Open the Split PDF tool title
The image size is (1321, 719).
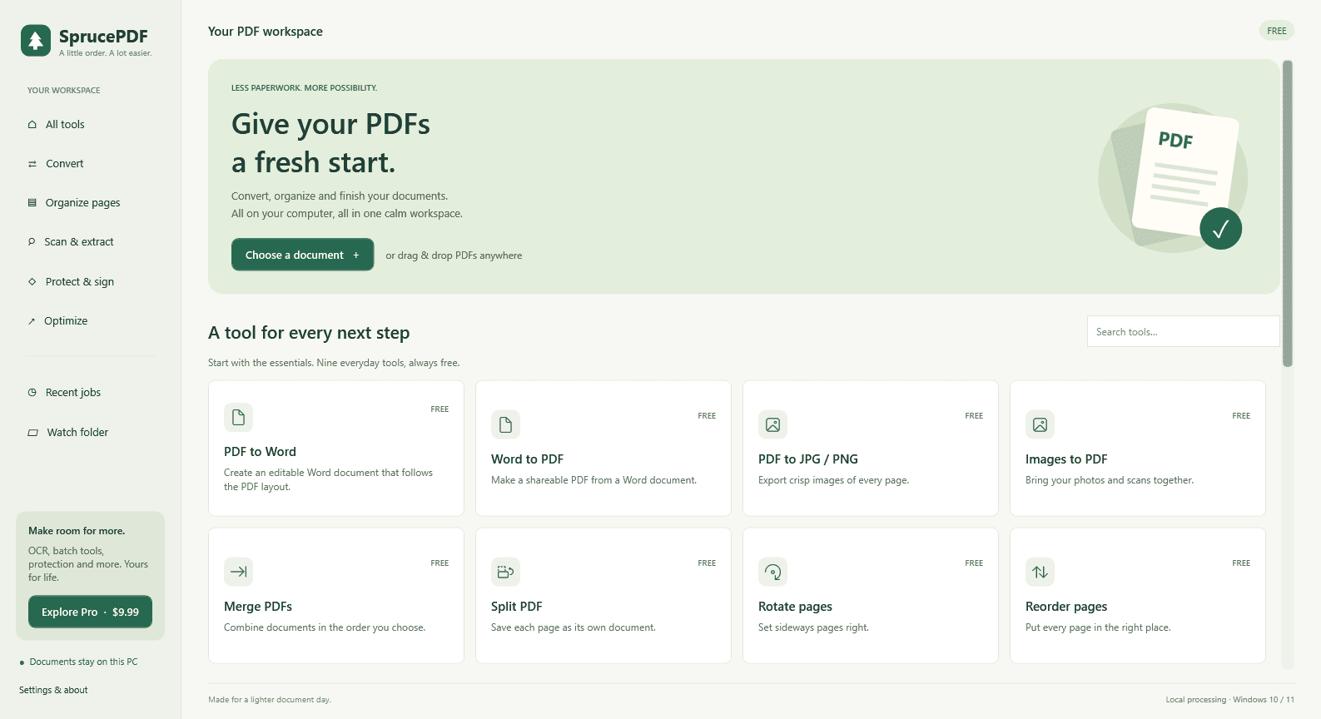pos(516,607)
